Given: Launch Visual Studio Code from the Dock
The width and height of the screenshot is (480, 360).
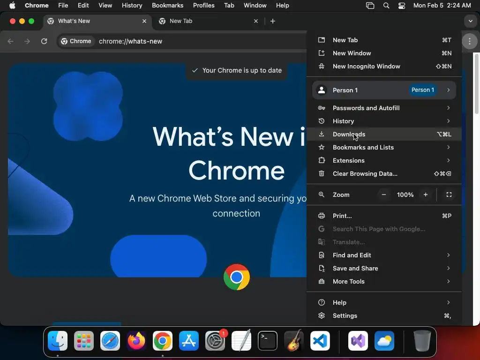Looking at the screenshot, I should 320,341.
